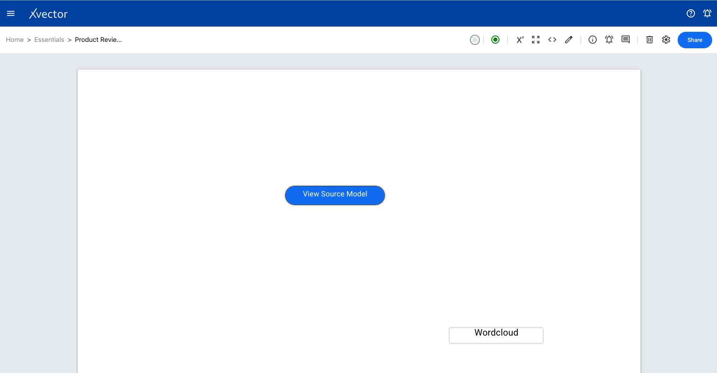This screenshot has width=717, height=373.
Task: Enter fullscreen with the expand arrows icon
Action: click(536, 40)
